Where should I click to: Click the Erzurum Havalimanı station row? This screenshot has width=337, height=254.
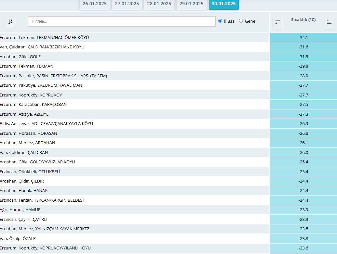point(42,85)
